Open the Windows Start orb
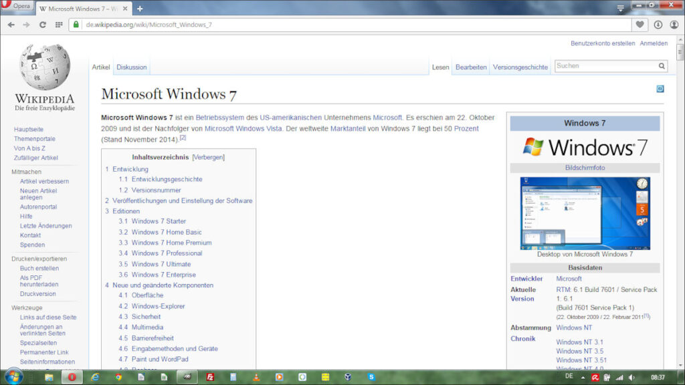Viewport: 685px width, 385px height. click(x=13, y=377)
